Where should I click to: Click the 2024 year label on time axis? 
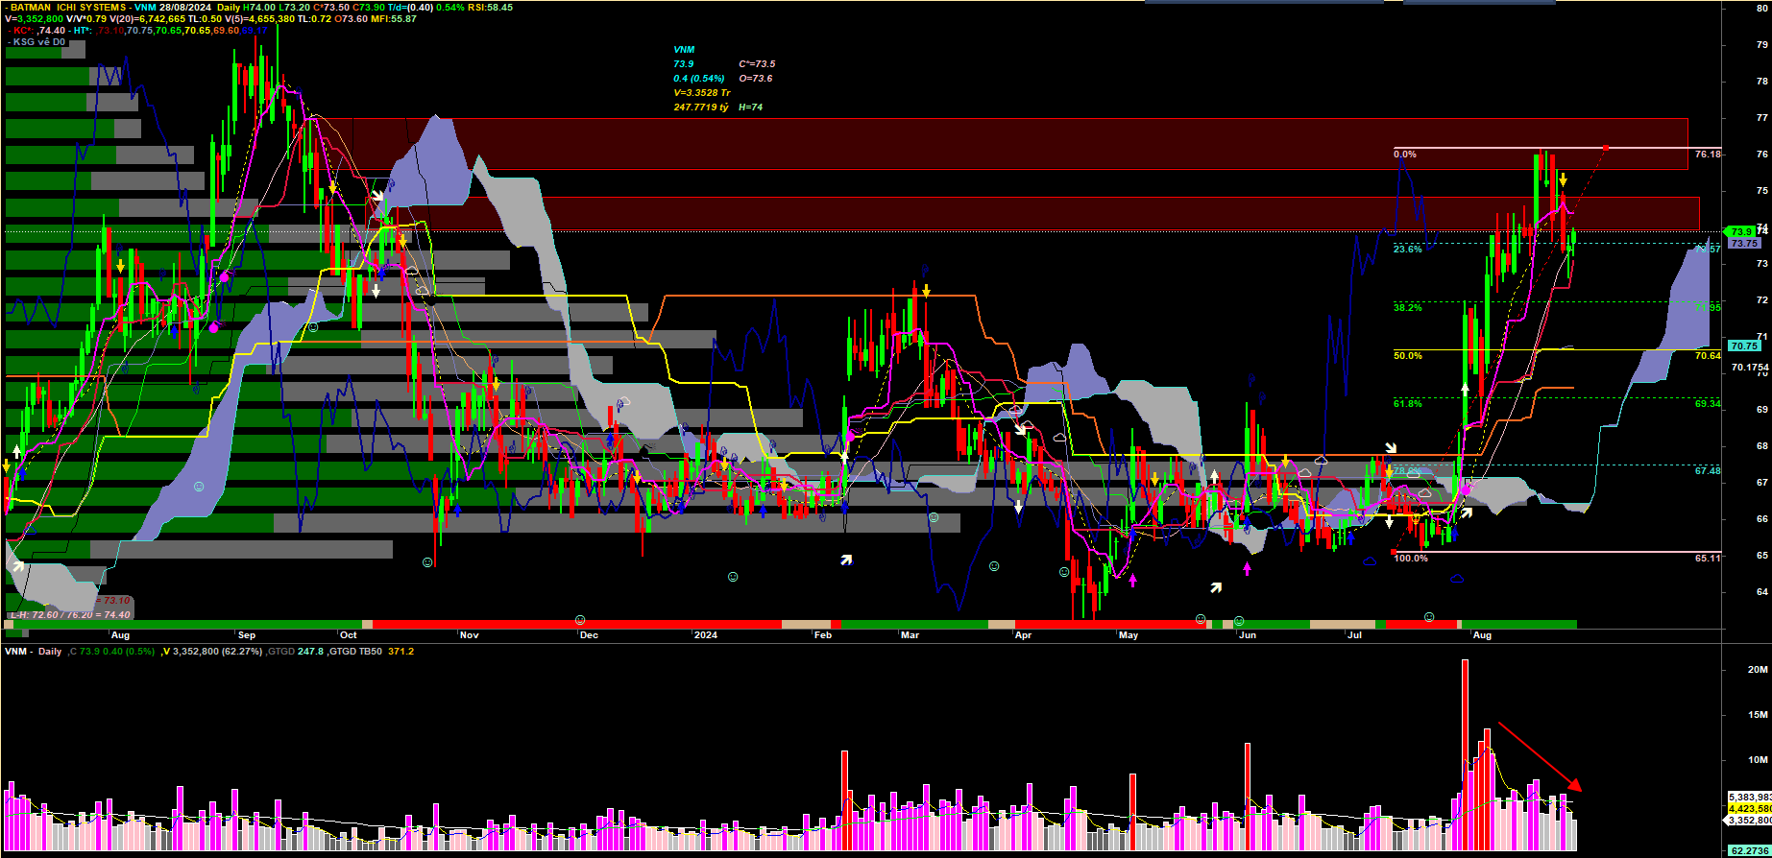click(706, 635)
